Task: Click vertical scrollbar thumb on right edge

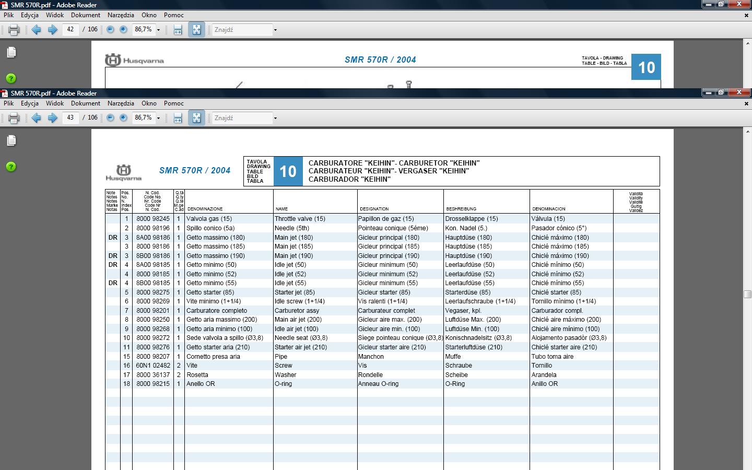Action: coord(747,294)
